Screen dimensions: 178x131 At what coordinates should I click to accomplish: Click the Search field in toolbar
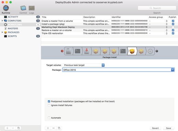tap(157, 8)
